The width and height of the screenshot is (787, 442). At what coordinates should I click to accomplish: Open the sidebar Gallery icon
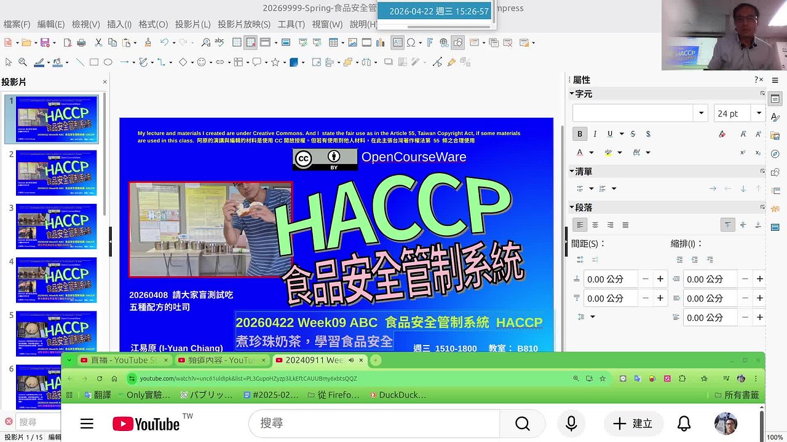coord(775,135)
